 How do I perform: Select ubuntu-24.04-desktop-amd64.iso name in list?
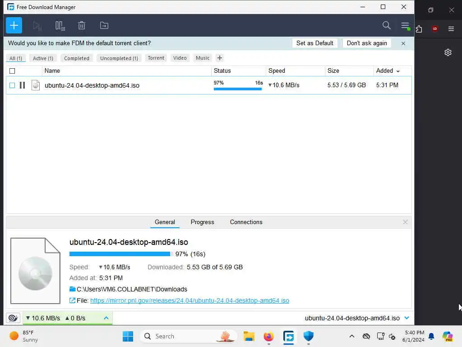pyautogui.click(x=92, y=85)
